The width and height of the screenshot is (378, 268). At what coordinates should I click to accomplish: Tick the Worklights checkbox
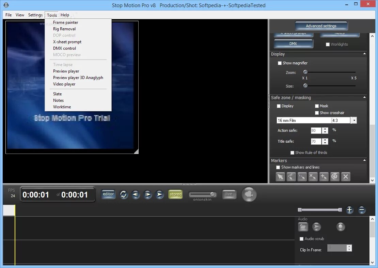[328, 44]
